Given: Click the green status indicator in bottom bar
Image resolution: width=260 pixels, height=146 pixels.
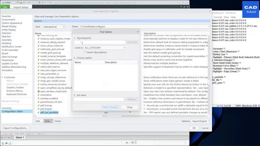Looking at the screenshot, I should 128,143.
